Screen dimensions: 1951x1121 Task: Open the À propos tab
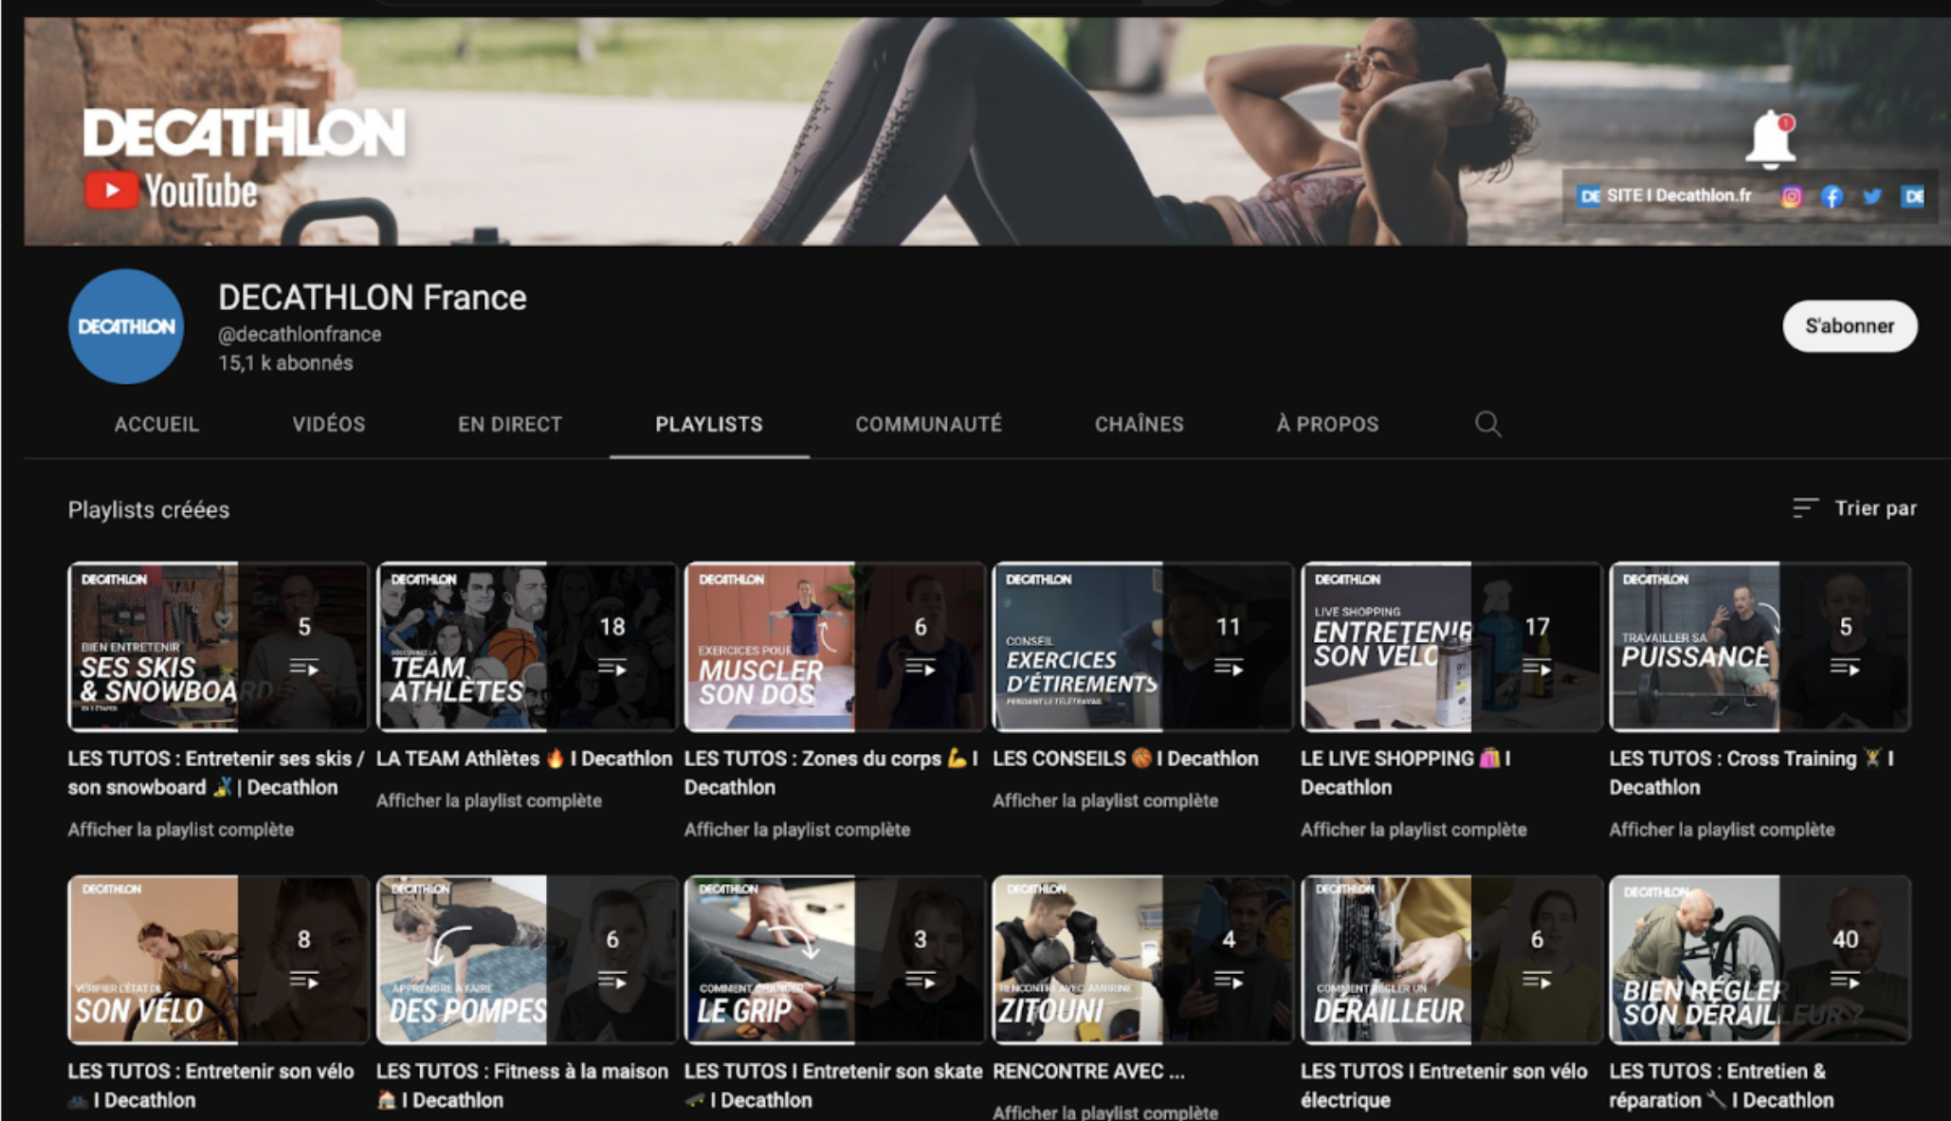(1327, 424)
